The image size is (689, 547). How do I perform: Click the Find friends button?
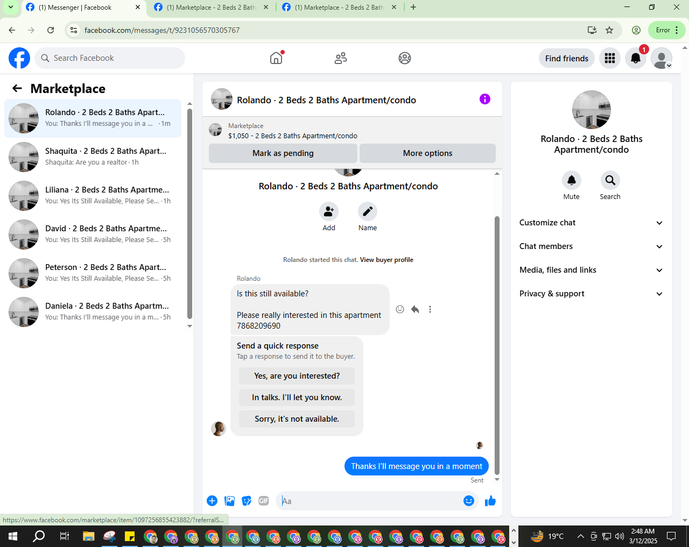pyautogui.click(x=567, y=59)
